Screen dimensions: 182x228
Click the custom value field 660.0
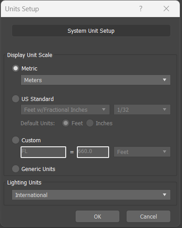93,152
